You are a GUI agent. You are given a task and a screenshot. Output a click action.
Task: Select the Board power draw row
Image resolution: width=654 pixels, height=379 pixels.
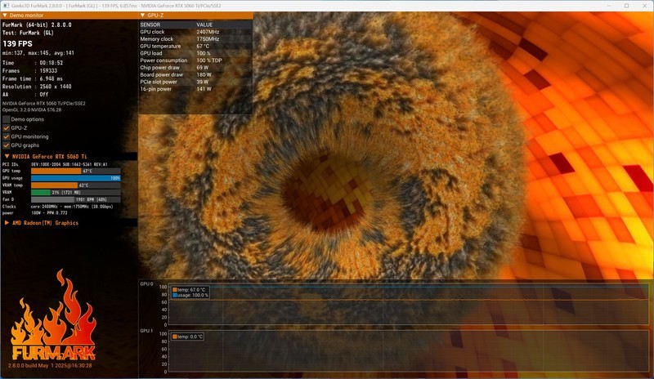[195, 74]
